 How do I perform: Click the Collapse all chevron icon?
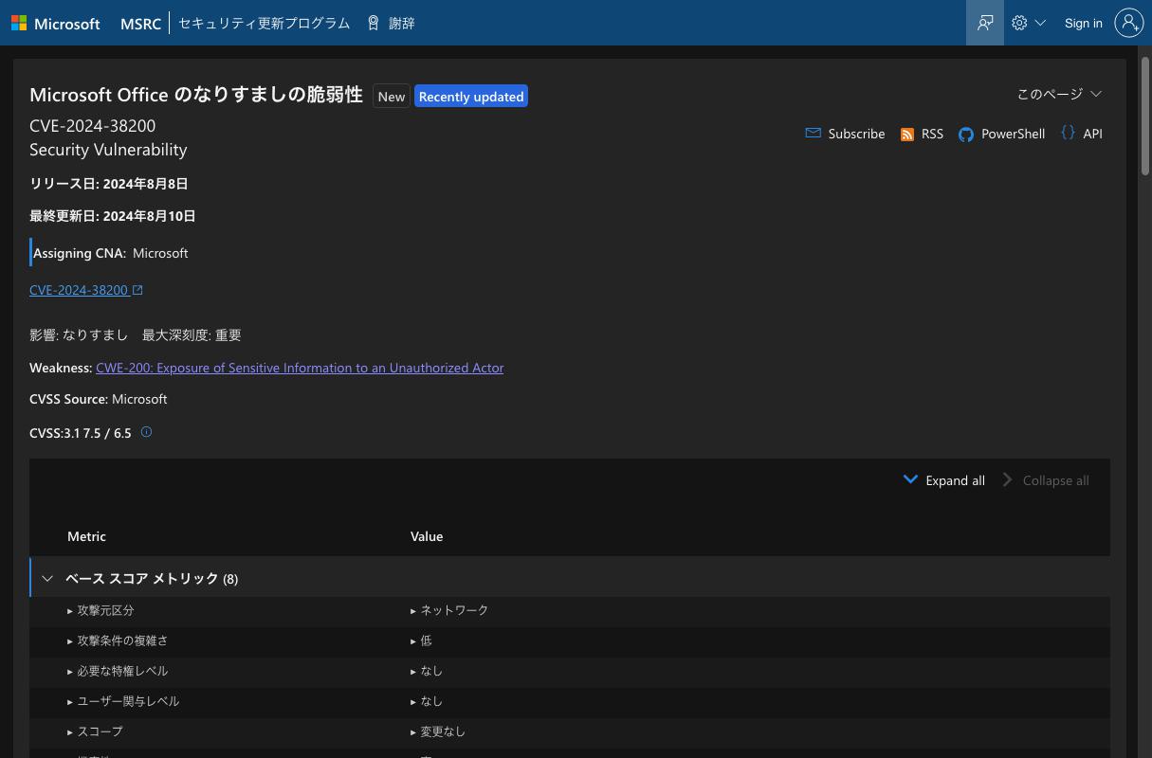(x=1007, y=479)
